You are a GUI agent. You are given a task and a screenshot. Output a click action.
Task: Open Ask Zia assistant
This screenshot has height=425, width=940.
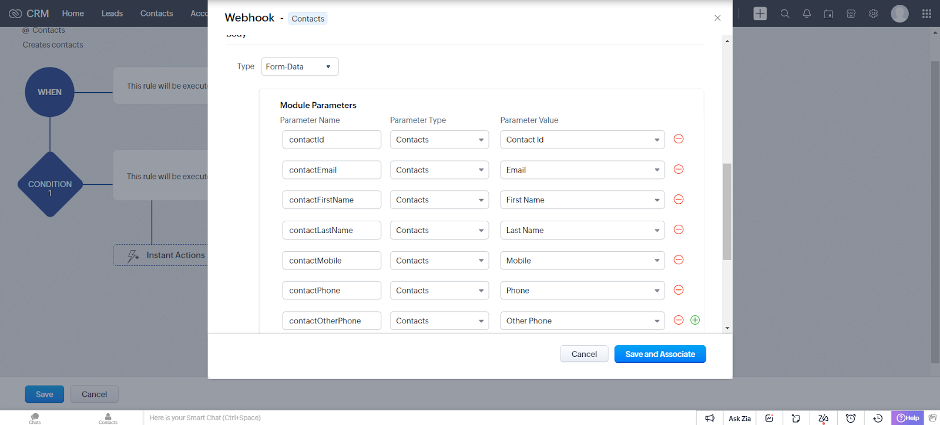740,419
